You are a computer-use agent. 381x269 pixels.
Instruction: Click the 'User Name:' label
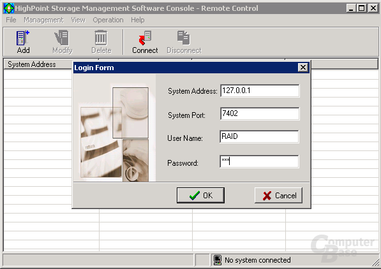click(185, 138)
